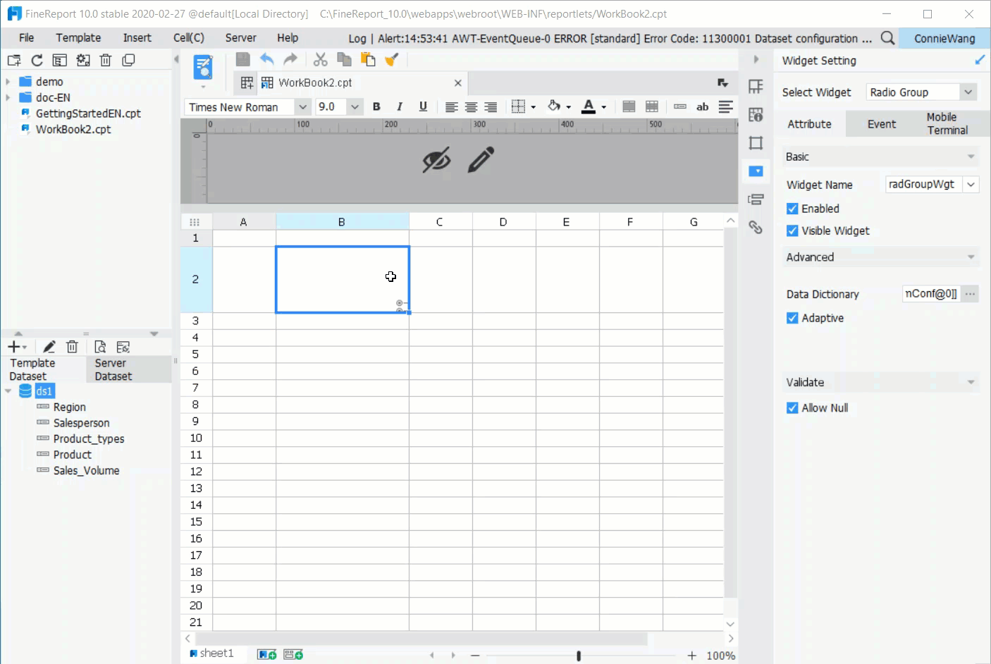Click the crossed-out eye hide icon
The height and width of the screenshot is (664, 991).
pyautogui.click(x=436, y=160)
